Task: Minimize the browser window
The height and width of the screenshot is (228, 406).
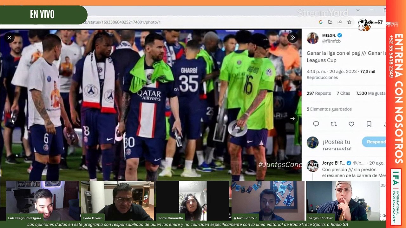Action: point(372,10)
